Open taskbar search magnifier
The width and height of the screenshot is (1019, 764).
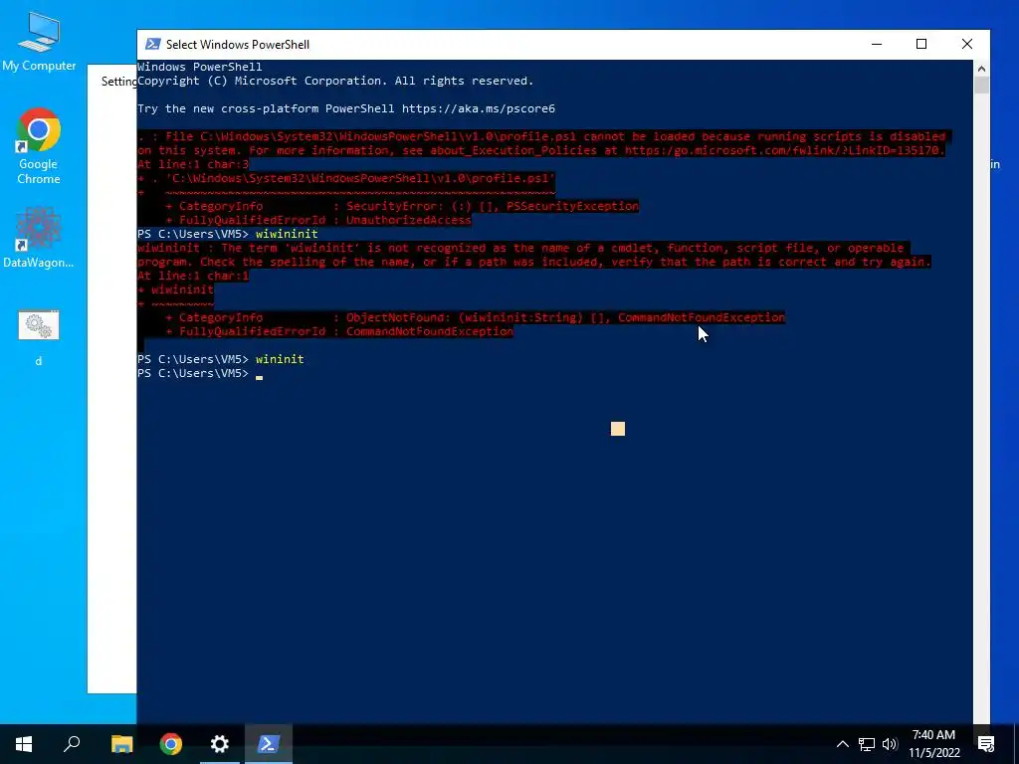tap(72, 744)
